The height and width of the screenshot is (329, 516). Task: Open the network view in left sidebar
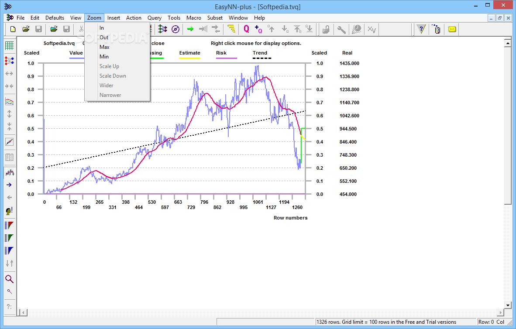[9, 61]
